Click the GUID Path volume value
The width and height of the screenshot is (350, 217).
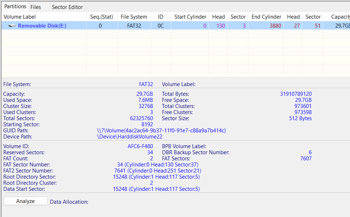click(x=161, y=131)
